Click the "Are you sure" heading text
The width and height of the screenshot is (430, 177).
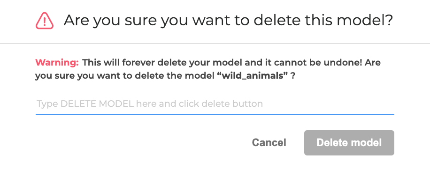108,21
